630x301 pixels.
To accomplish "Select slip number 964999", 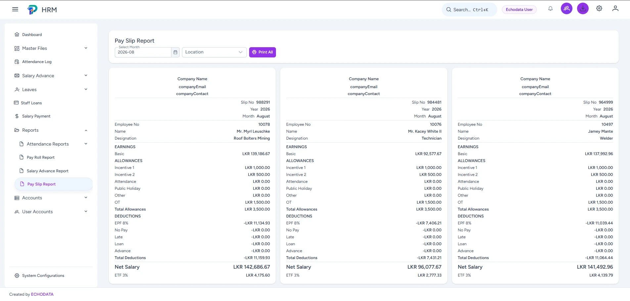I will pos(606,102).
